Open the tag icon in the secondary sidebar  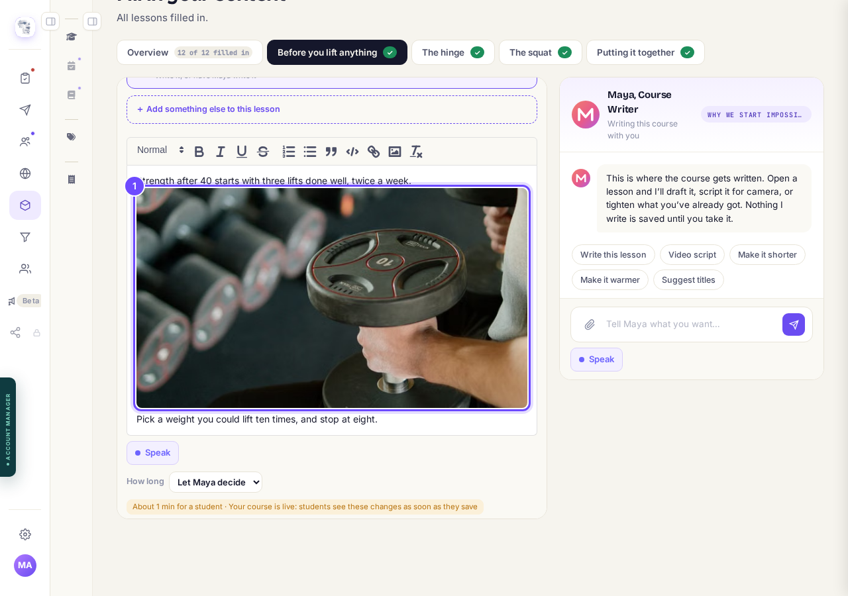coord(72,137)
